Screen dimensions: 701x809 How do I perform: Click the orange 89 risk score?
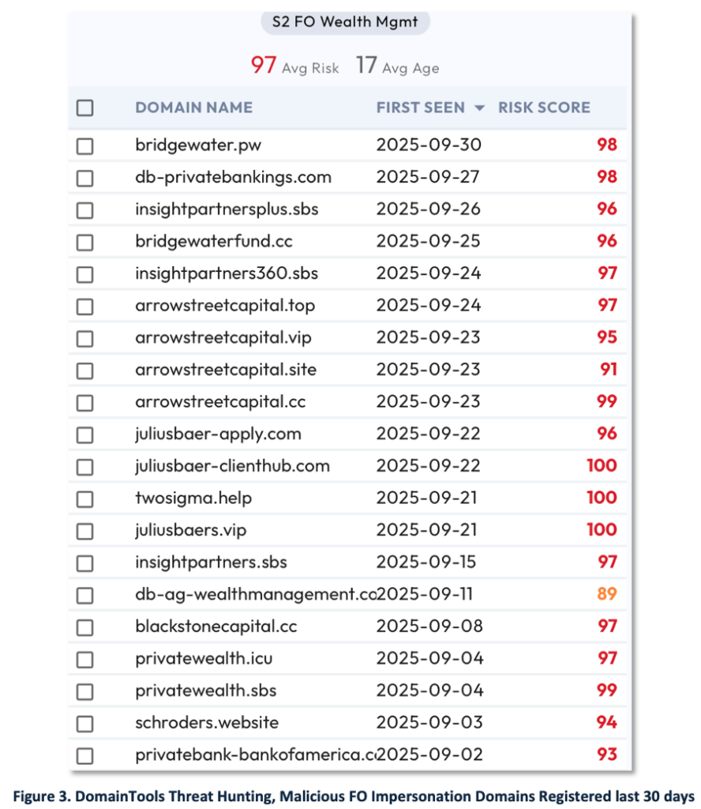pyautogui.click(x=606, y=594)
